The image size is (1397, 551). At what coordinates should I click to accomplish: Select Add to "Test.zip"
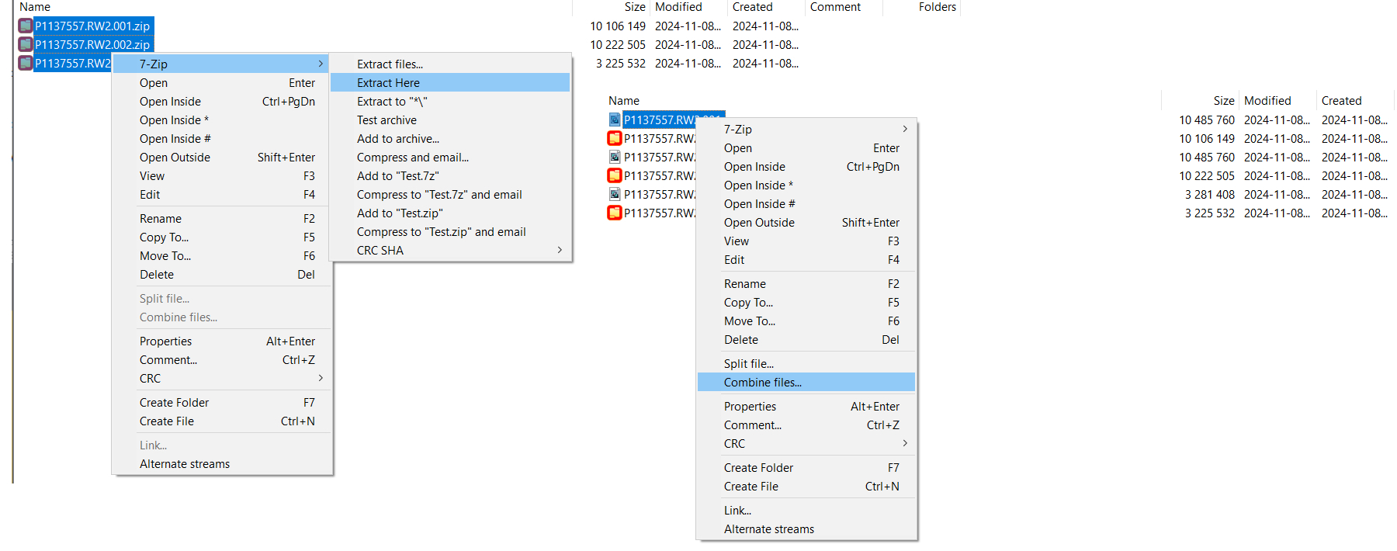click(x=450, y=213)
